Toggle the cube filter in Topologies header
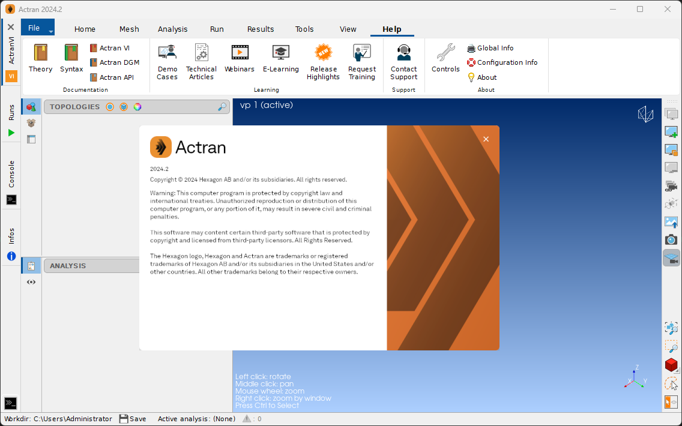The width and height of the screenshot is (682, 426). coord(124,107)
